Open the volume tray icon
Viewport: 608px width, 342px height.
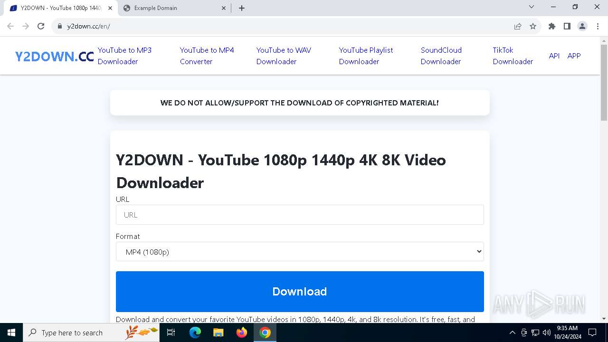click(547, 332)
